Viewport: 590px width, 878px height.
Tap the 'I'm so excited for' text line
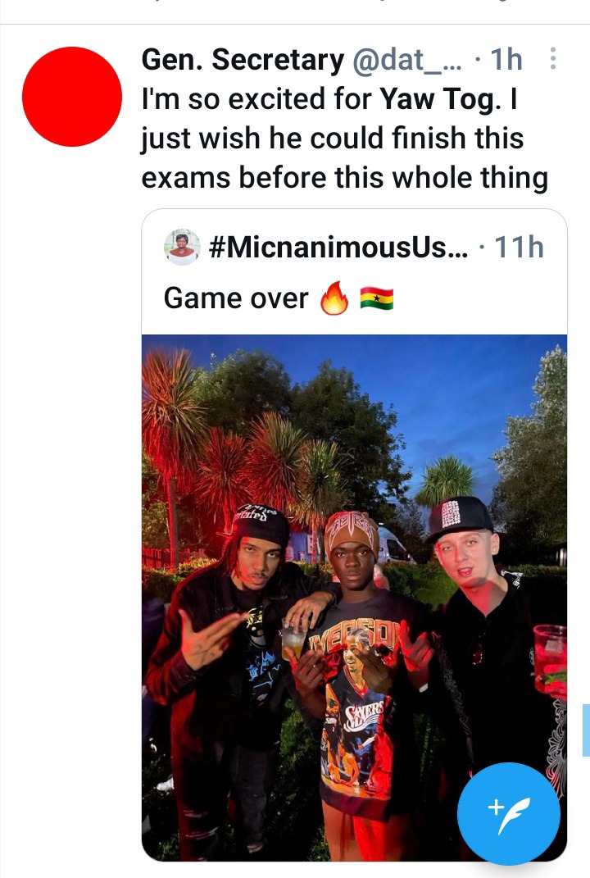click(x=256, y=100)
